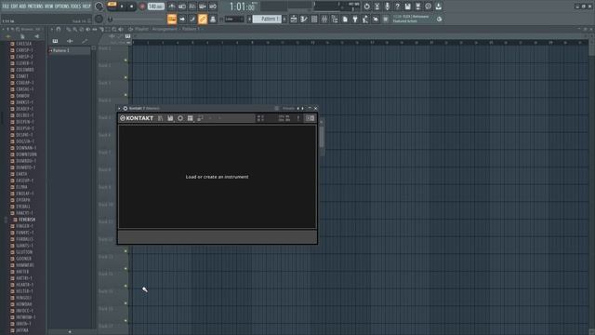Image resolution: width=595 pixels, height=335 pixels.
Task: Click the gear icon in Kontakt title bar
Action: tap(125, 108)
